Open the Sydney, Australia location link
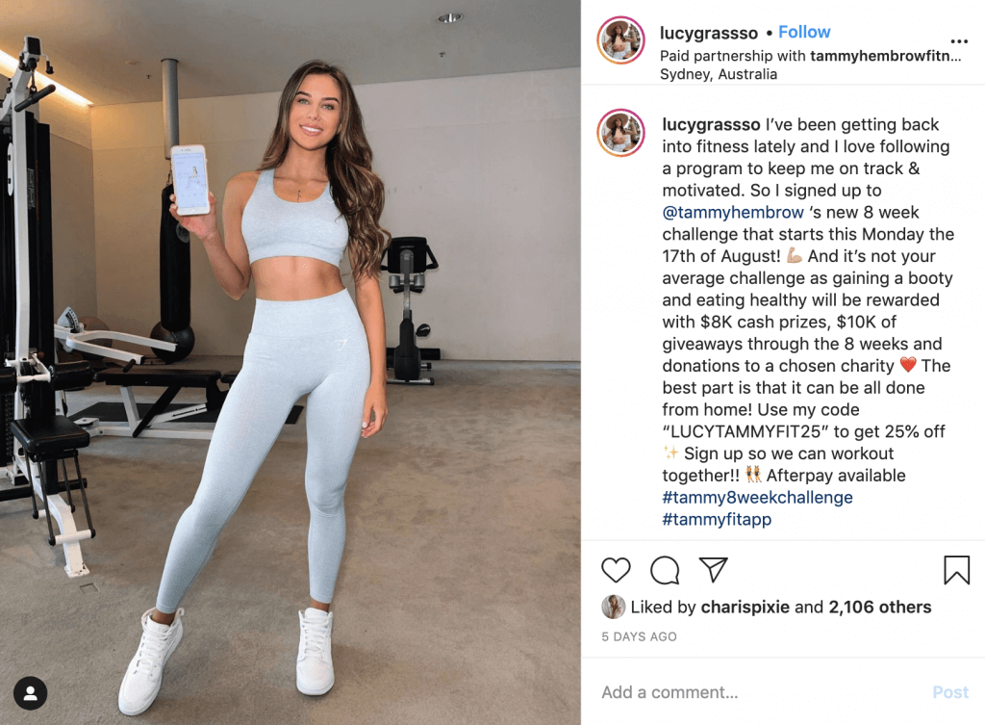 [718, 74]
